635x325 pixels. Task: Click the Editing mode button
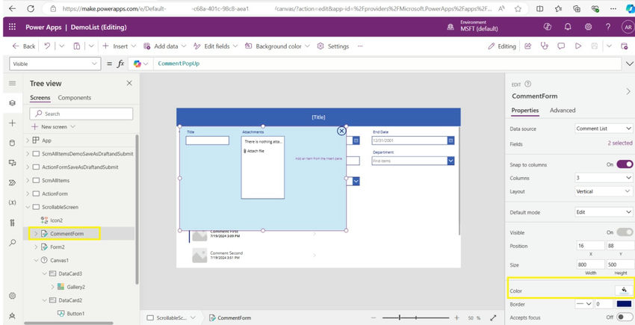(502, 46)
